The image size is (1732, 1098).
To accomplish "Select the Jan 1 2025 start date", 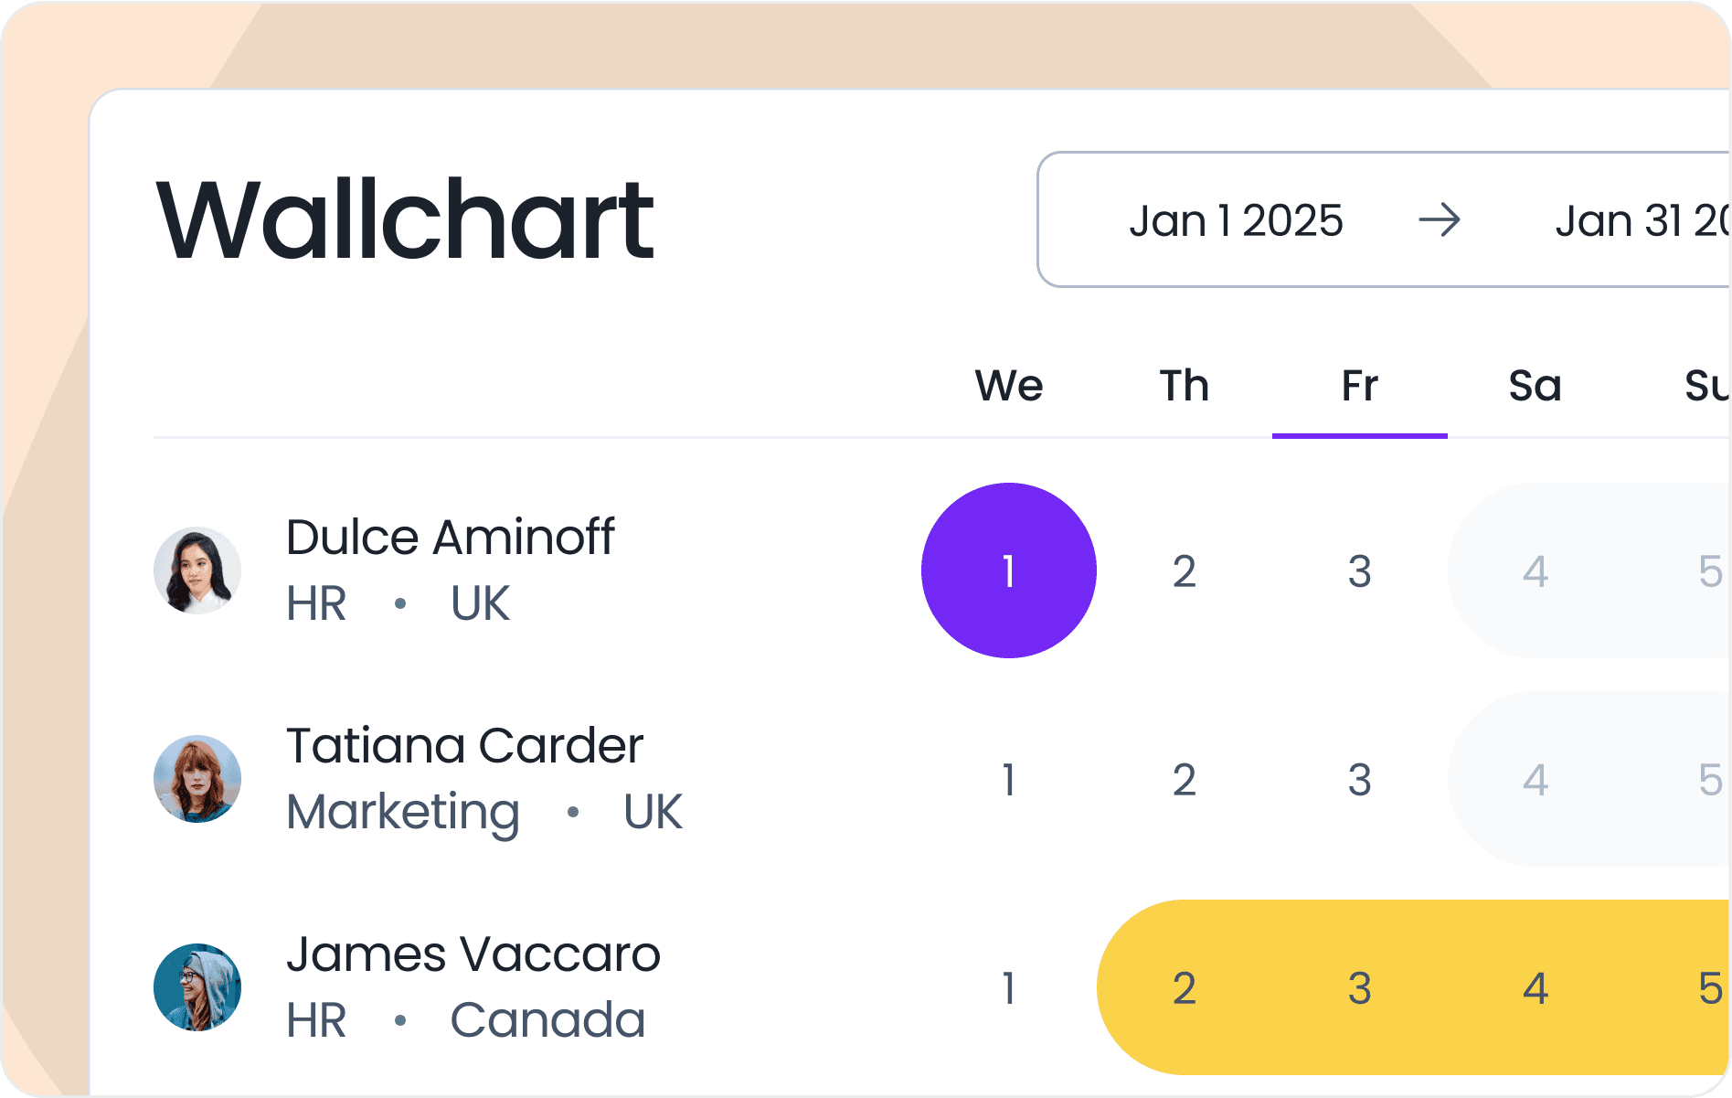I will click(1236, 221).
